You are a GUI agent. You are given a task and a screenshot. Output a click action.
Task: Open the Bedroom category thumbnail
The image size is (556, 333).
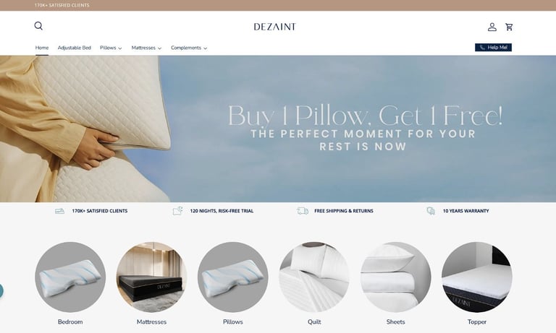point(70,277)
